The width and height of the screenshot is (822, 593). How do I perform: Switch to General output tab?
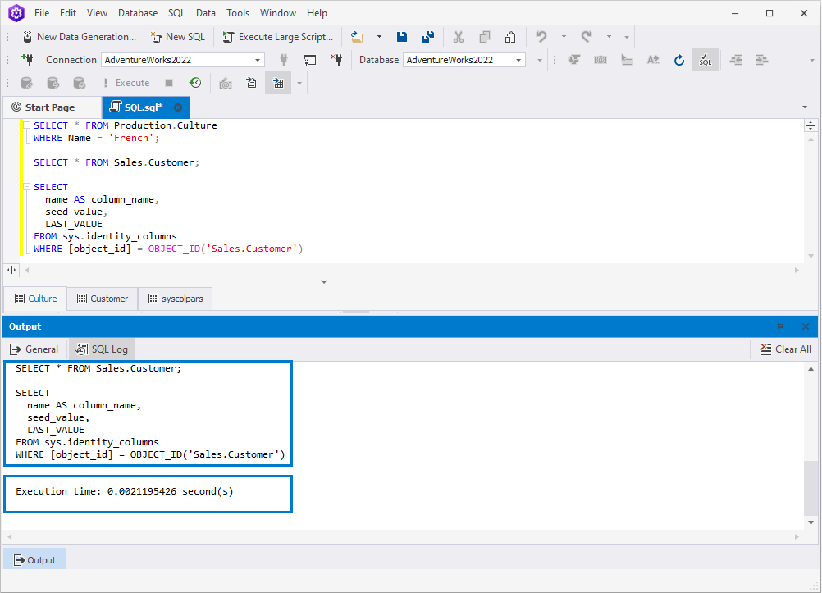(34, 349)
